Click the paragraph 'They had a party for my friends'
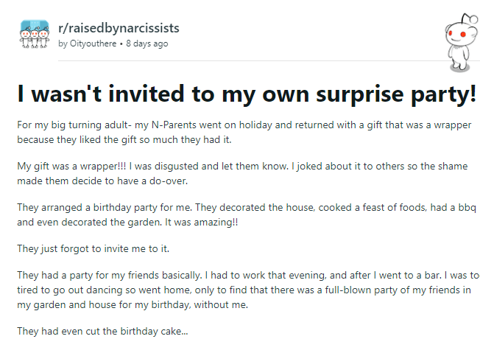The width and height of the screenshot is (480, 353). [248, 290]
